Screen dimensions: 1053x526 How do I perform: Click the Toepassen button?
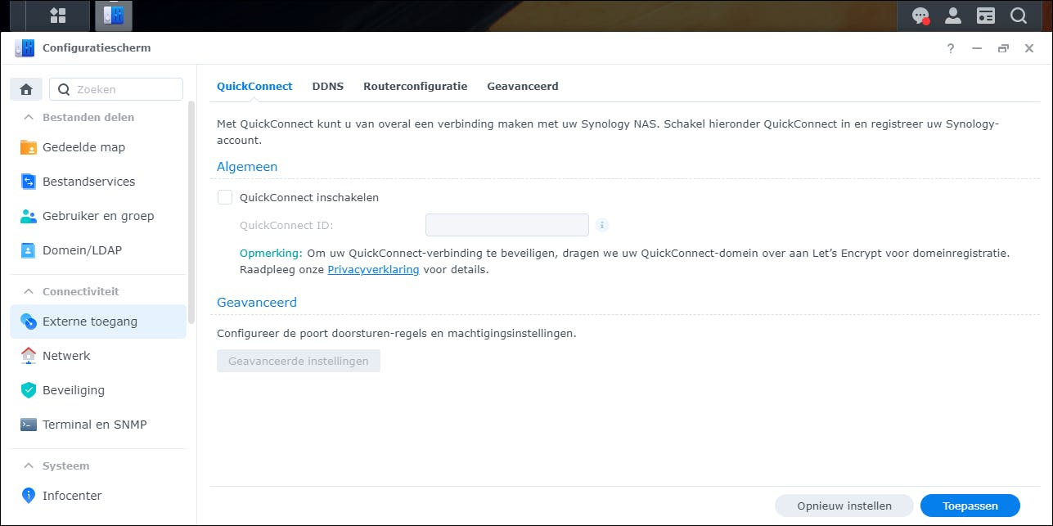coord(970,506)
